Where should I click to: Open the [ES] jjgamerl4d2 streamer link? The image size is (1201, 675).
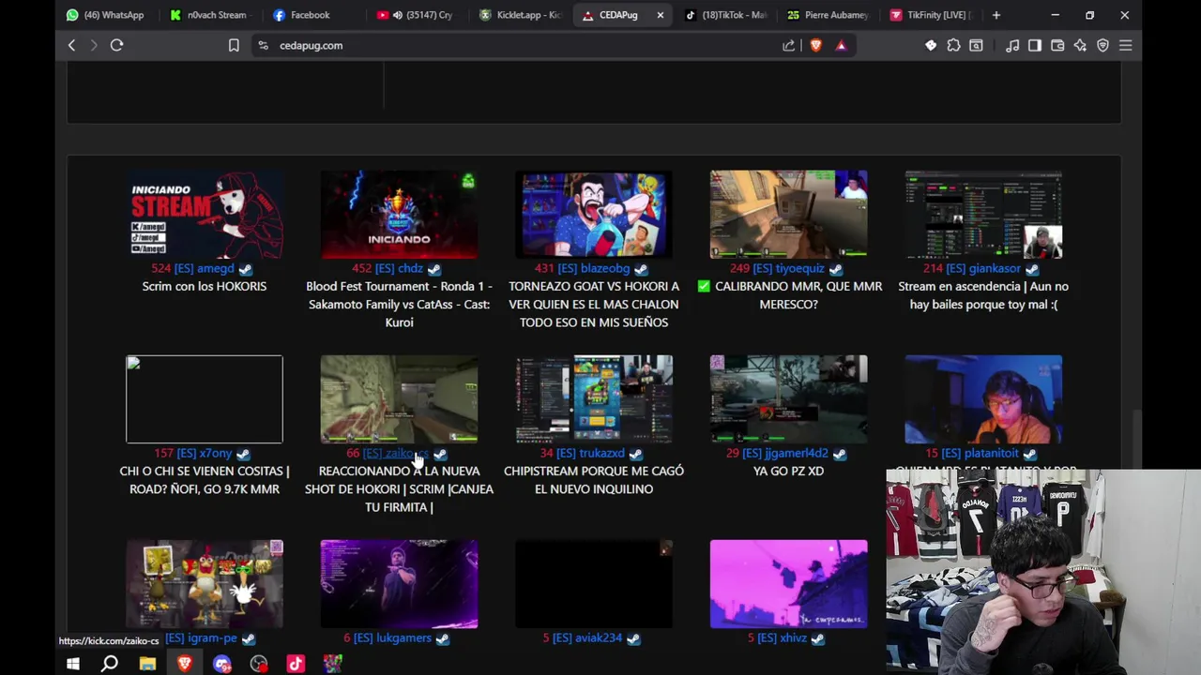(785, 453)
